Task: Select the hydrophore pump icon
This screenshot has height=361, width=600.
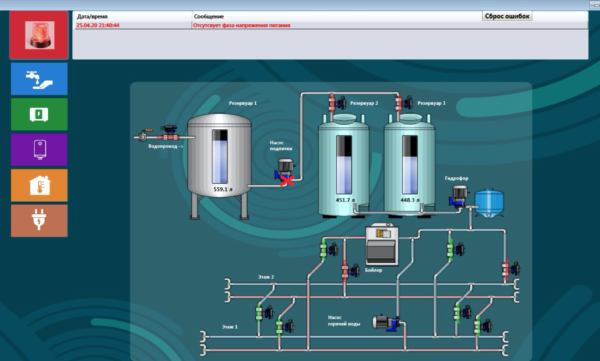Action: point(459,195)
